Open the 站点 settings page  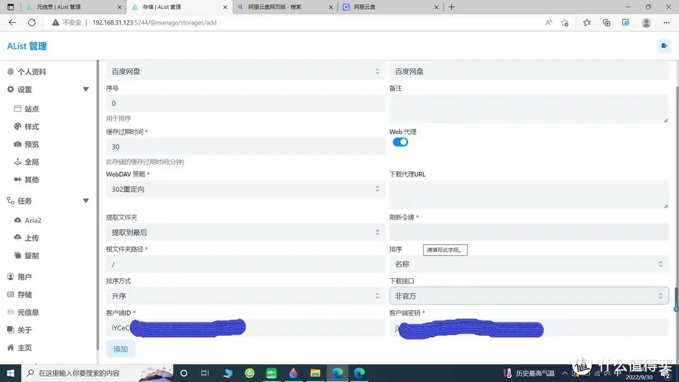[x=30, y=108]
